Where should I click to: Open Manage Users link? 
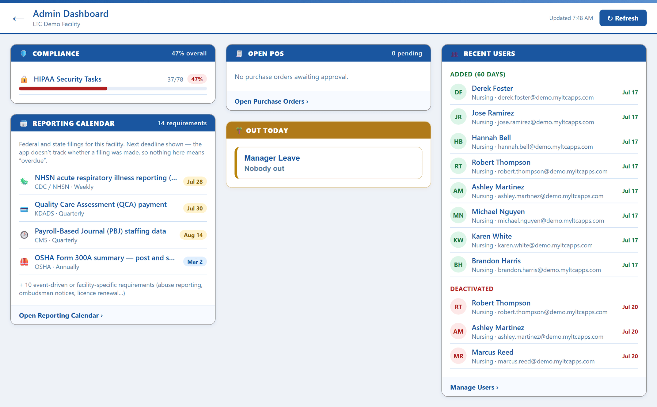coord(474,387)
